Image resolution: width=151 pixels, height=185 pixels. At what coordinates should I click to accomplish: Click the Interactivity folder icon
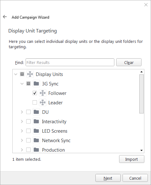(36, 121)
